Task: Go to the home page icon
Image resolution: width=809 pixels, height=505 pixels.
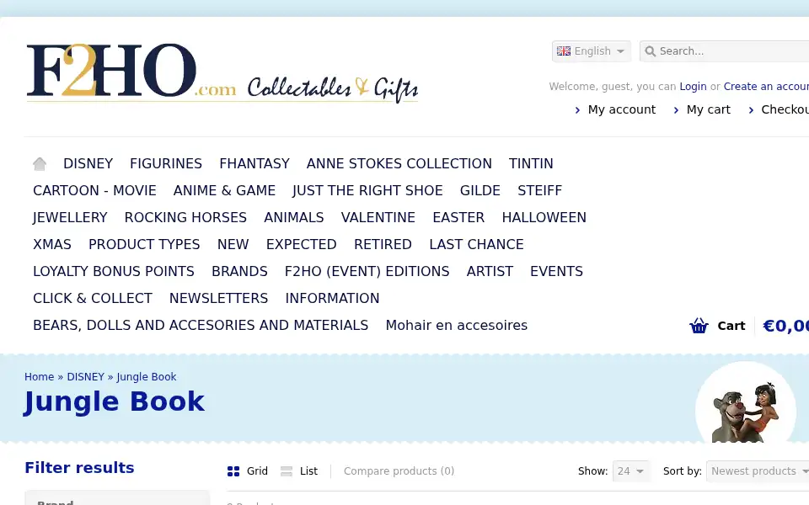Action: (x=40, y=164)
